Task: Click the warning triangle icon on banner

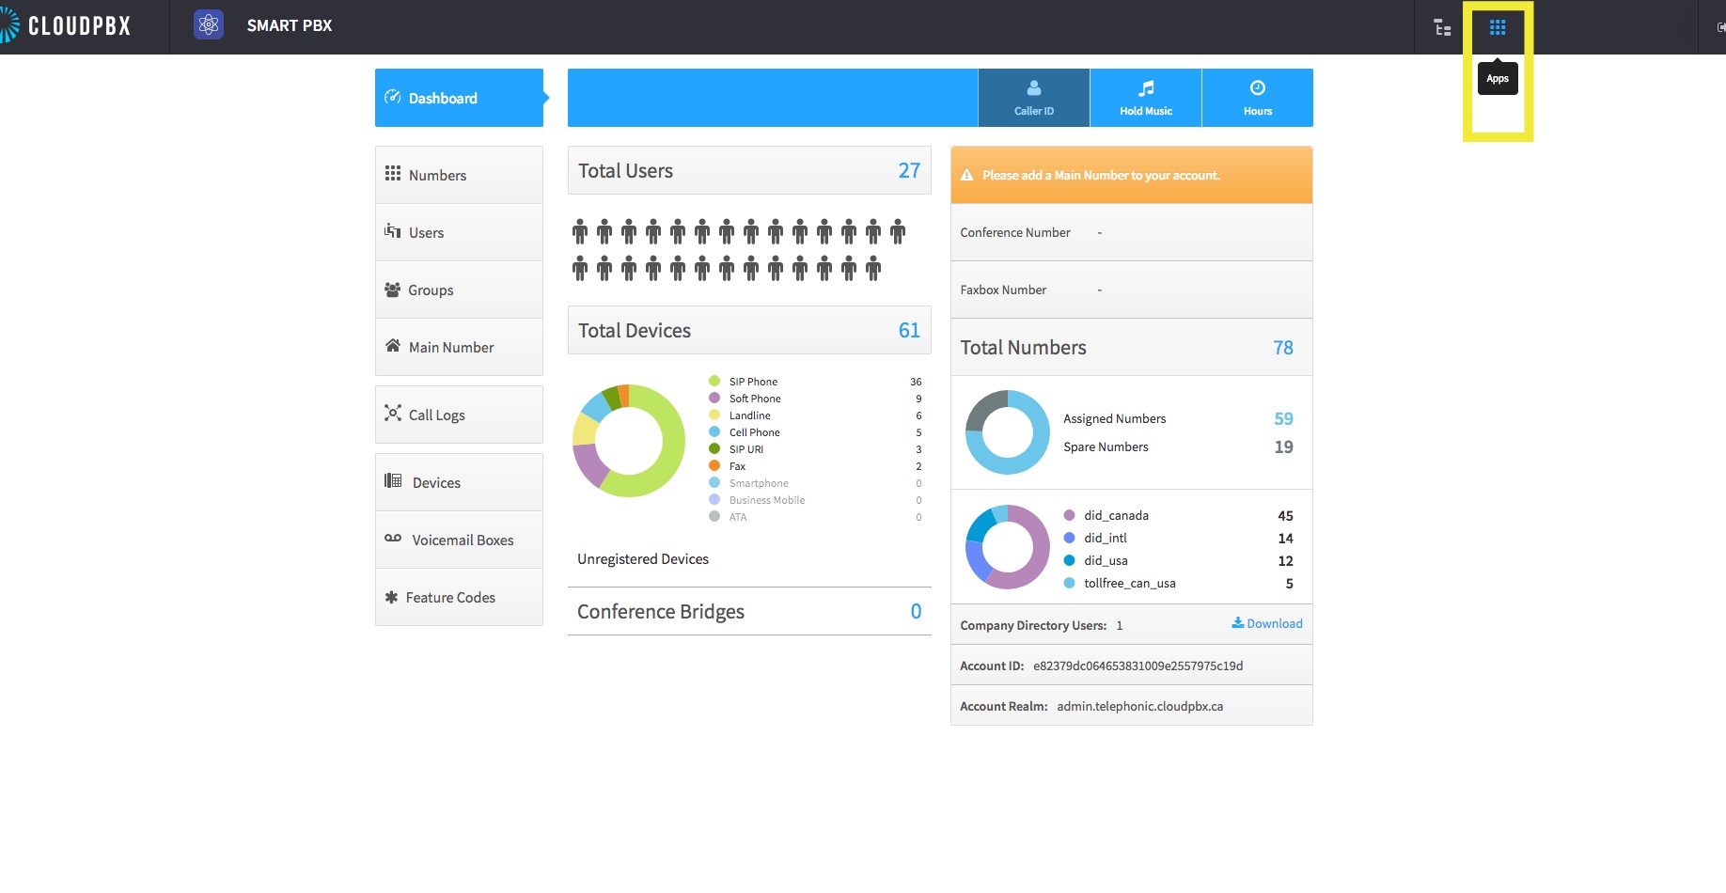Action: click(966, 175)
